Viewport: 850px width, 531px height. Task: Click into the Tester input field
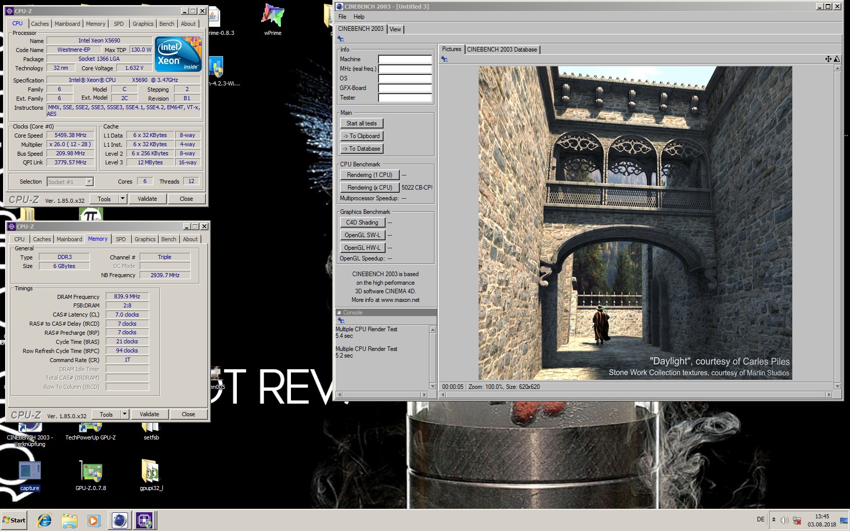click(x=405, y=98)
